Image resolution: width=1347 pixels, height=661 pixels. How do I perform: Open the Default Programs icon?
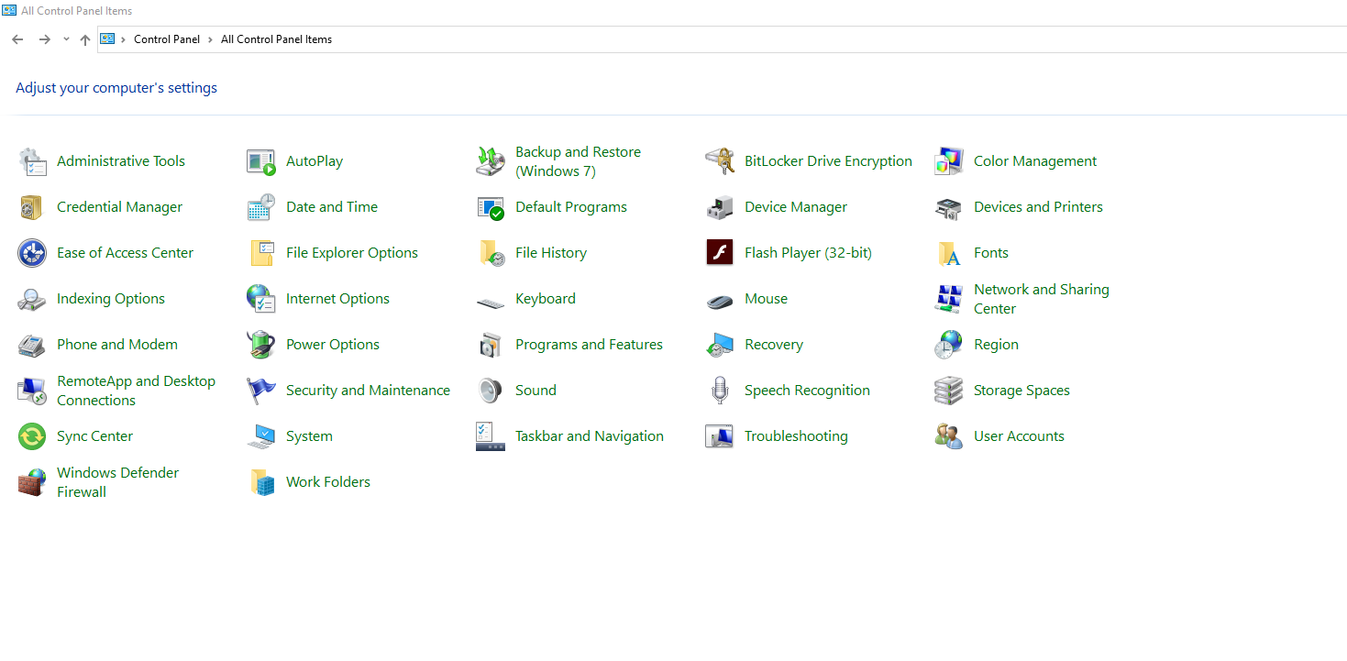[x=491, y=207]
